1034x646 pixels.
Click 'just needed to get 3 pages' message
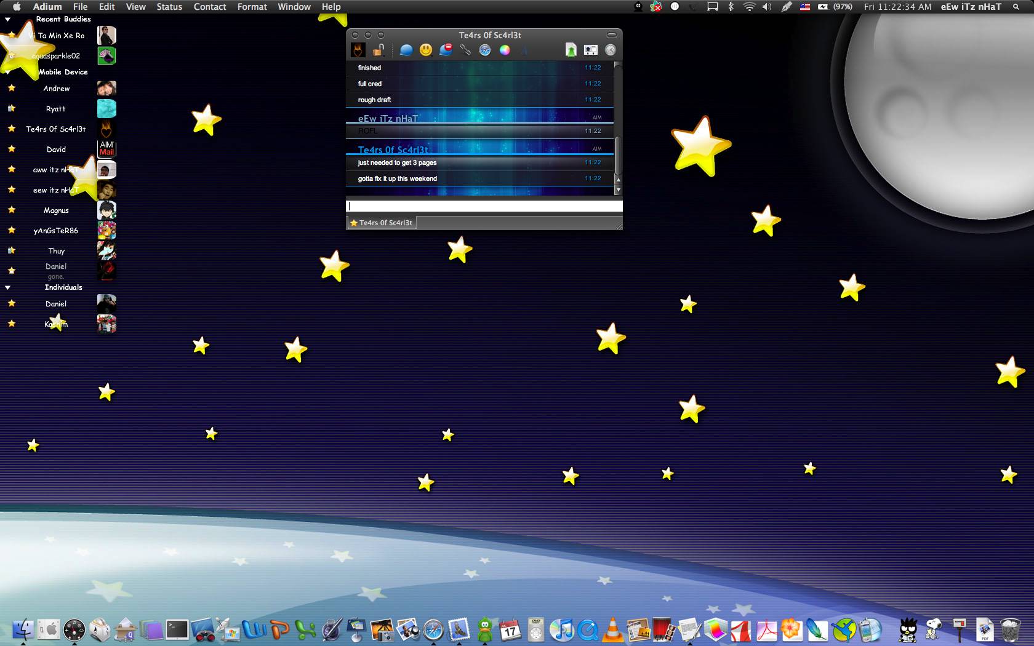(397, 162)
